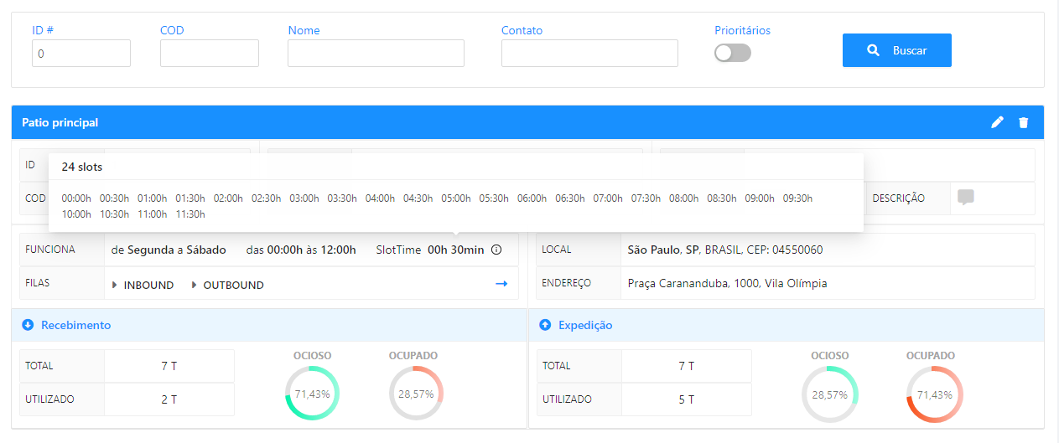Screen dimensions: 1059x443
Task: Click the 11:30h slot entry
Action: 190,214
